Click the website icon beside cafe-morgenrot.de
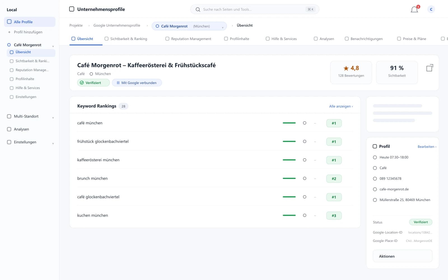The width and height of the screenshot is (448, 280). pos(375,189)
